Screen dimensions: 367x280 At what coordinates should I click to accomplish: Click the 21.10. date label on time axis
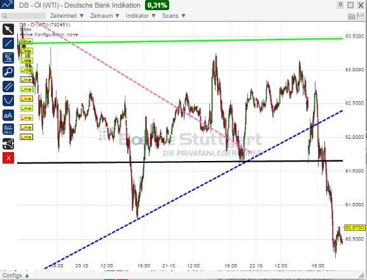[x=169, y=266]
